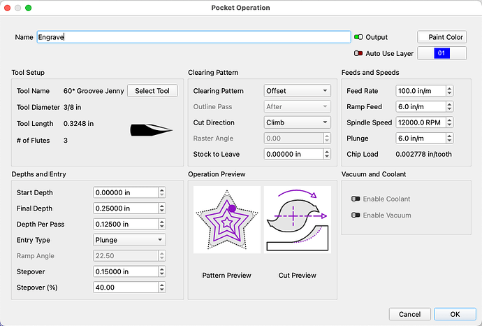Click the Stepover (%) value field
The image size is (482, 326).
(x=126, y=288)
